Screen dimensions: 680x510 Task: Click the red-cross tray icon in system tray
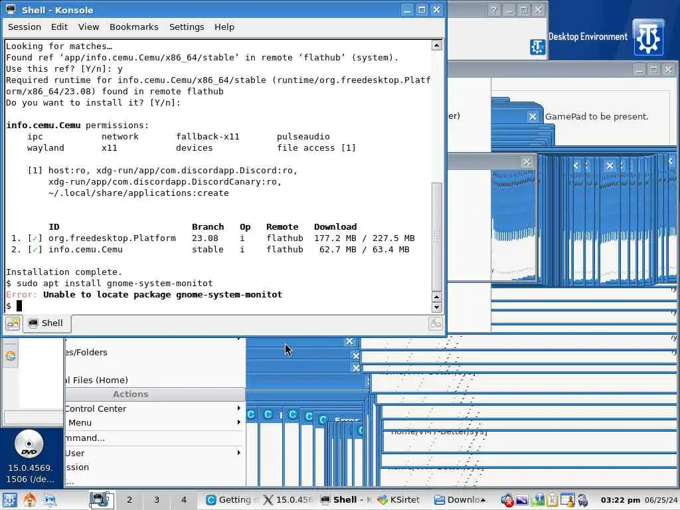pyautogui.click(x=507, y=500)
